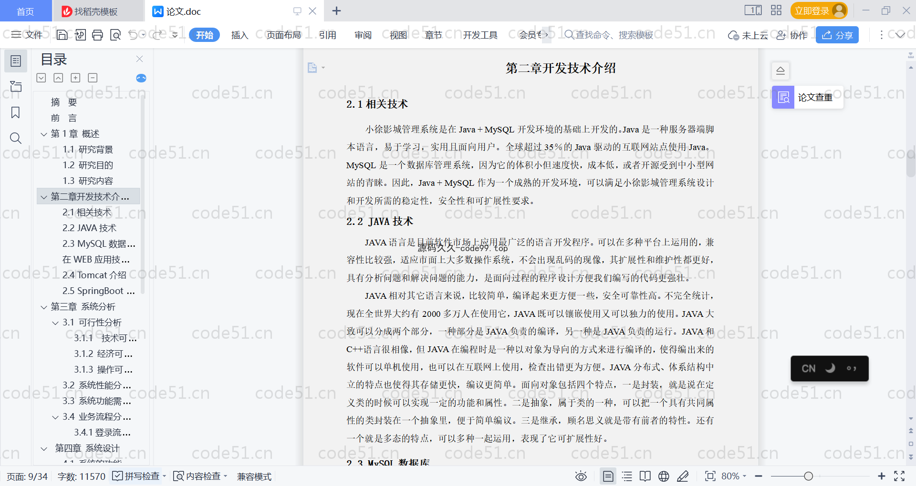This screenshot has height=486, width=916.
Task: Click the fullscreen icon in status bar
Action: [x=899, y=476]
